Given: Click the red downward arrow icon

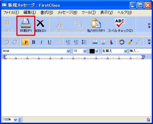Looking at the screenshot, I should click(111, 42).
